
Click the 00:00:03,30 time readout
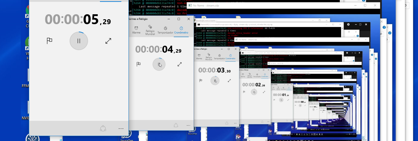pos(214,70)
